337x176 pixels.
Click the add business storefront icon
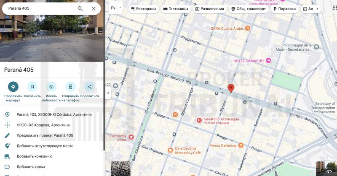7,156
